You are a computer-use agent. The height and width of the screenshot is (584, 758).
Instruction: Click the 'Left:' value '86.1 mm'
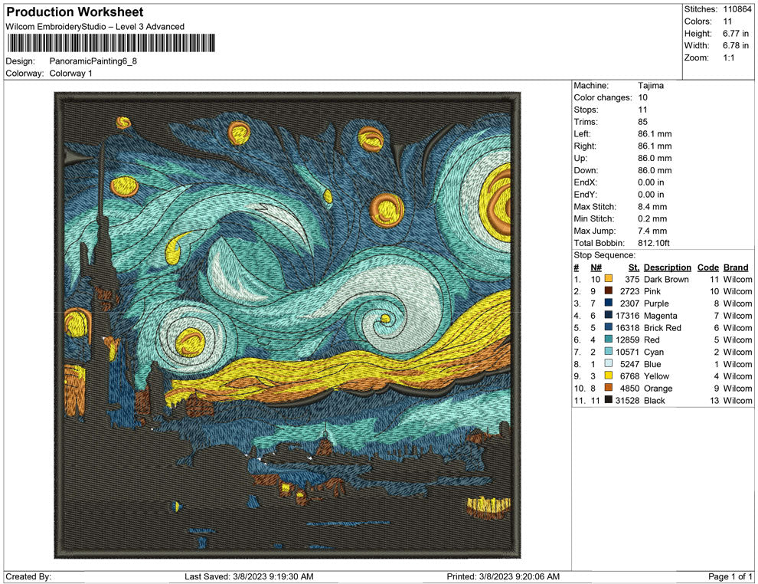click(x=655, y=134)
